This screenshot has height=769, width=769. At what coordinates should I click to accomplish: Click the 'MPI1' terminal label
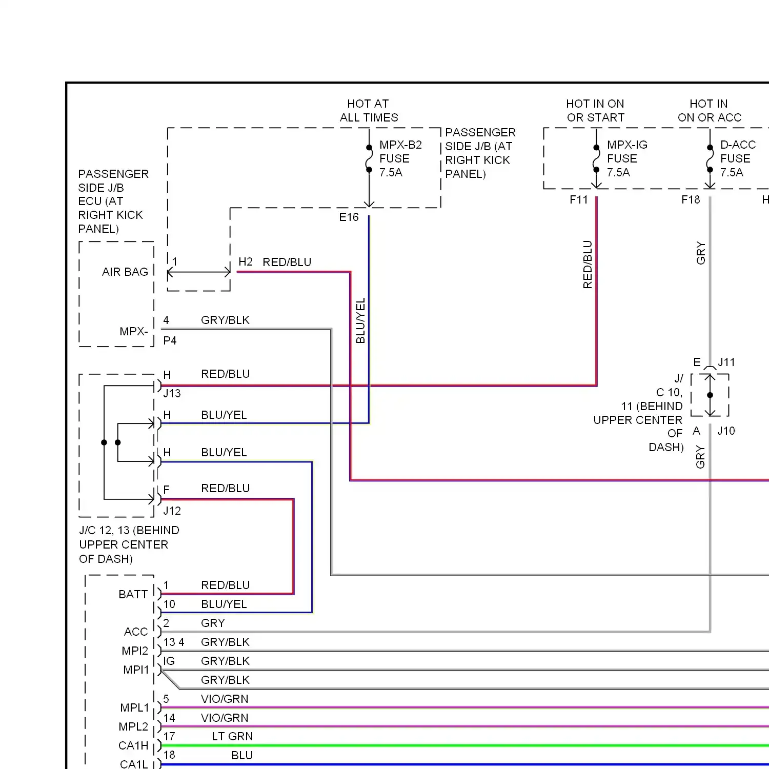click(x=136, y=670)
